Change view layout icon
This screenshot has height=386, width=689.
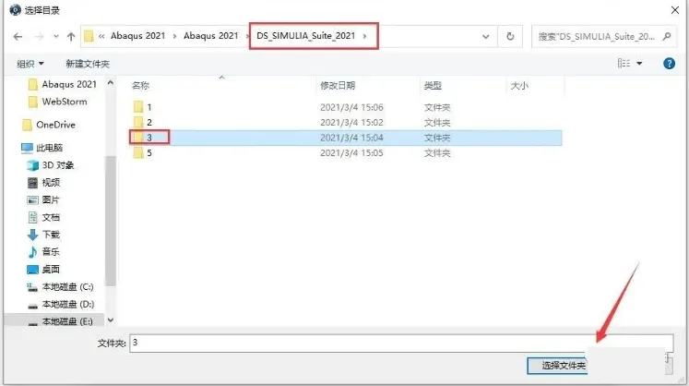(x=624, y=64)
